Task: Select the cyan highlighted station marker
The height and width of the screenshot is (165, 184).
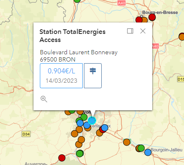Action: click(92, 120)
